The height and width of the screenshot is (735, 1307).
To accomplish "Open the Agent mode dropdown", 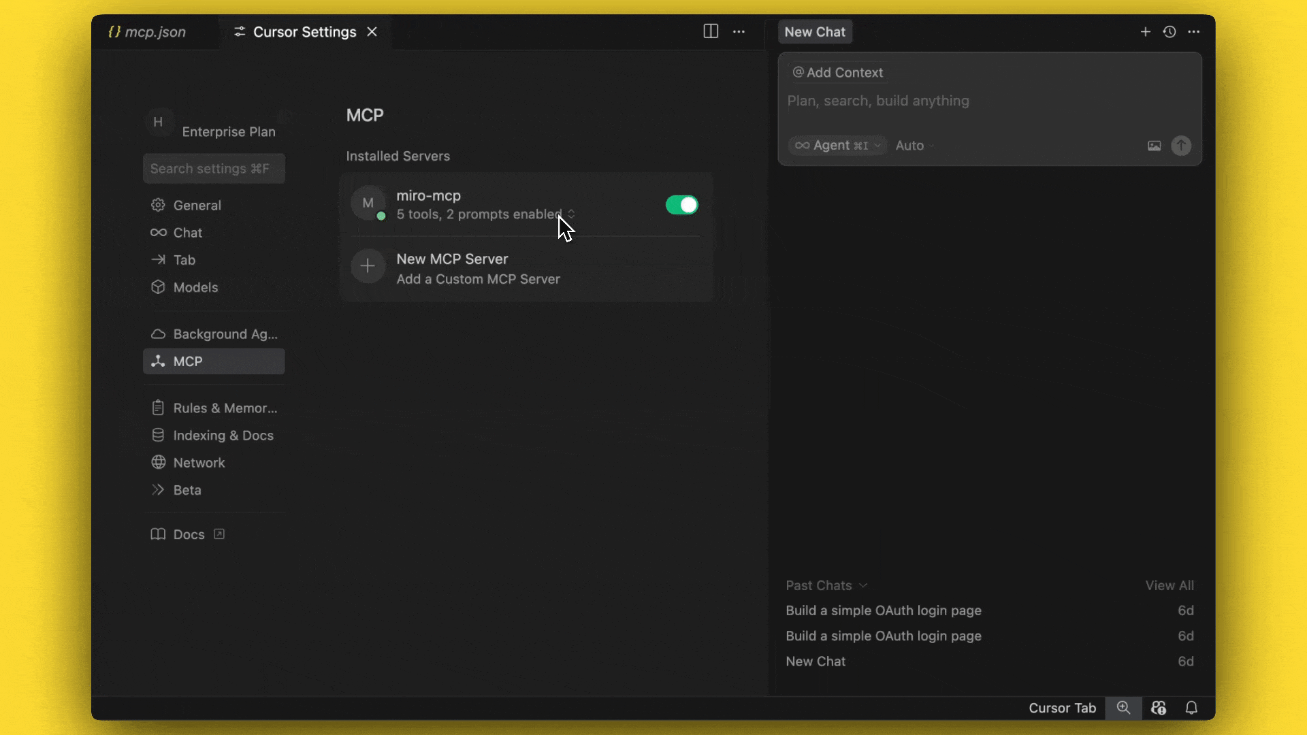I will 838,146.
